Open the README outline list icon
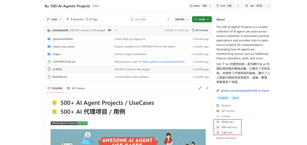 [x=207, y=88]
